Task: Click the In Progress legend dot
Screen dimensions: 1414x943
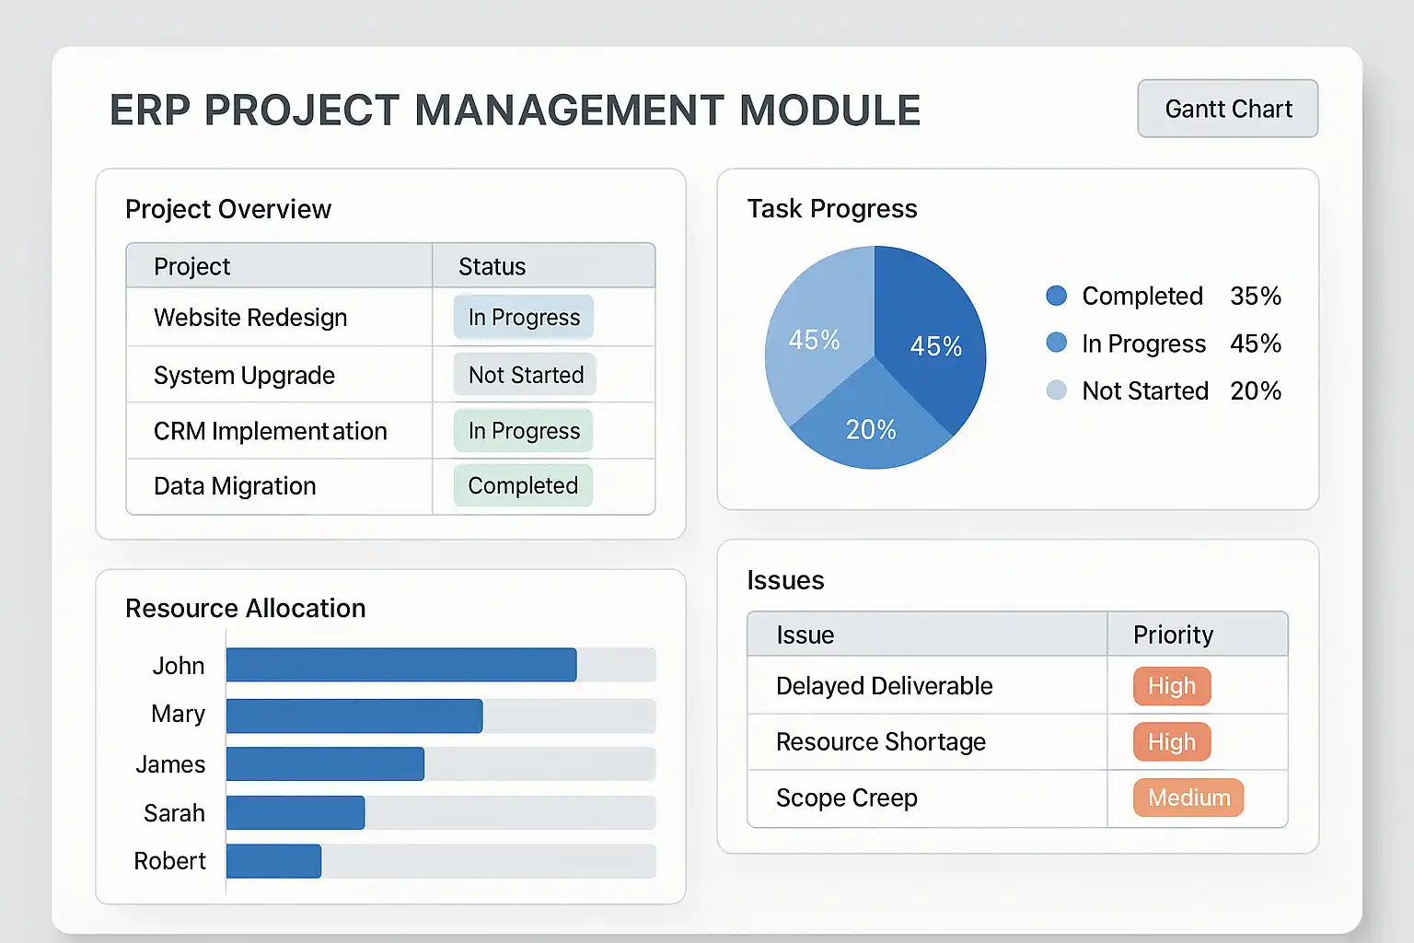Action: [x=1056, y=343]
